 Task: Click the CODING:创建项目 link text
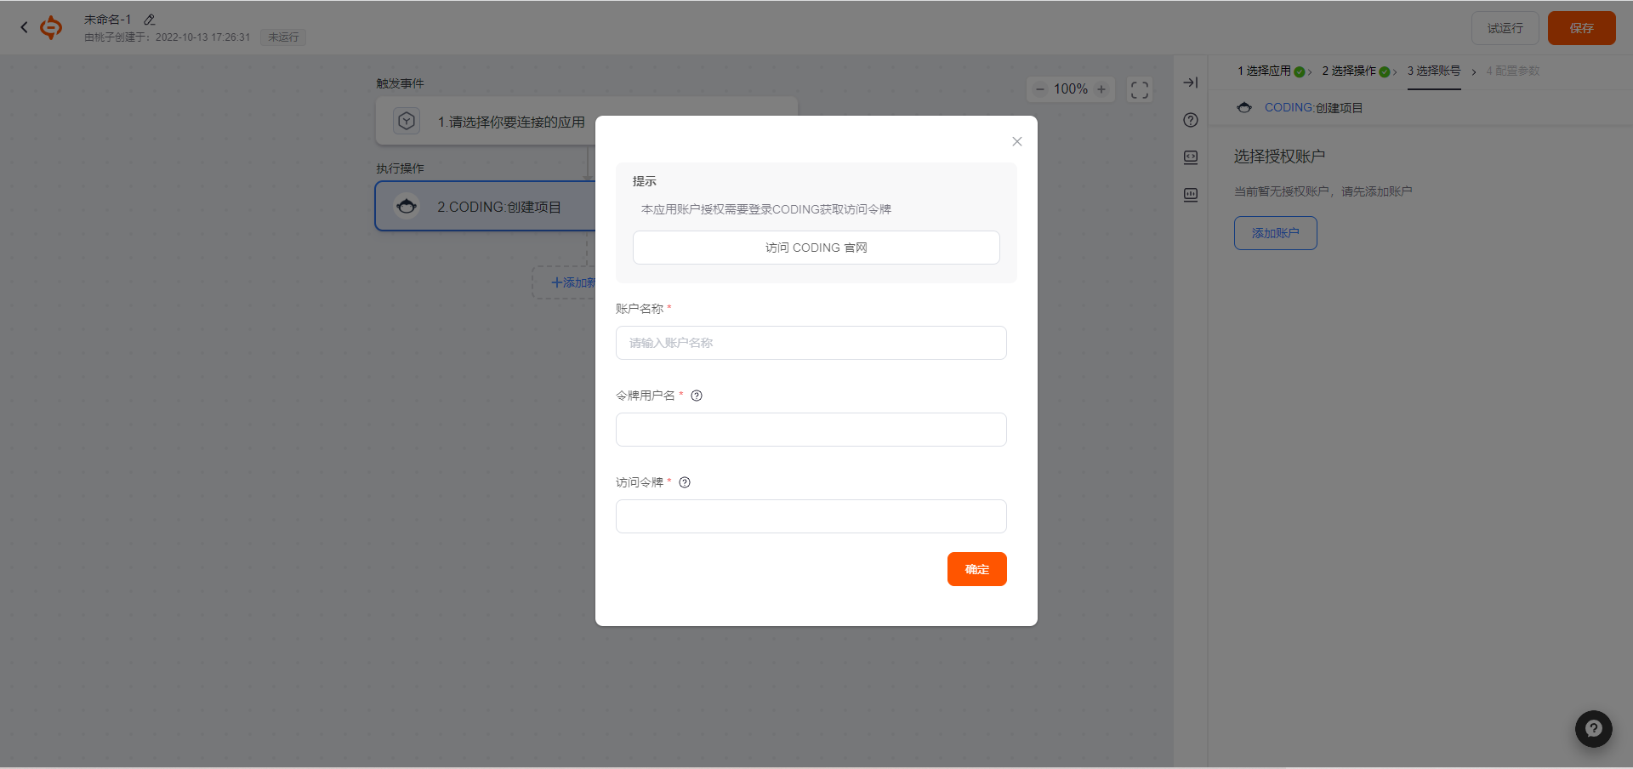pos(1313,108)
